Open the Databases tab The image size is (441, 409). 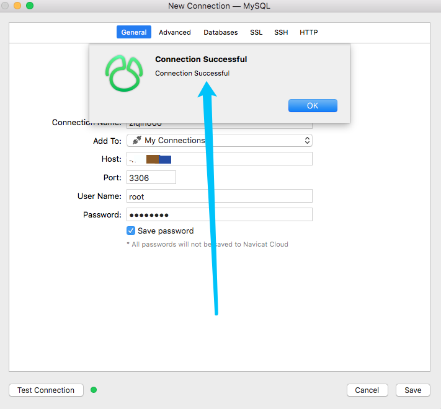(221, 32)
